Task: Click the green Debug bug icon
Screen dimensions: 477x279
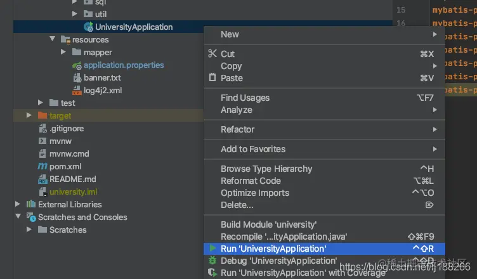Action: (x=212, y=261)
